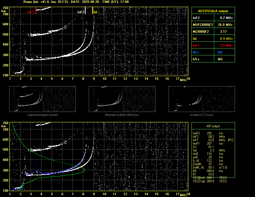Click the 500 km axis label on bottom ionogram
255x197 pixels.
point(5,150)
